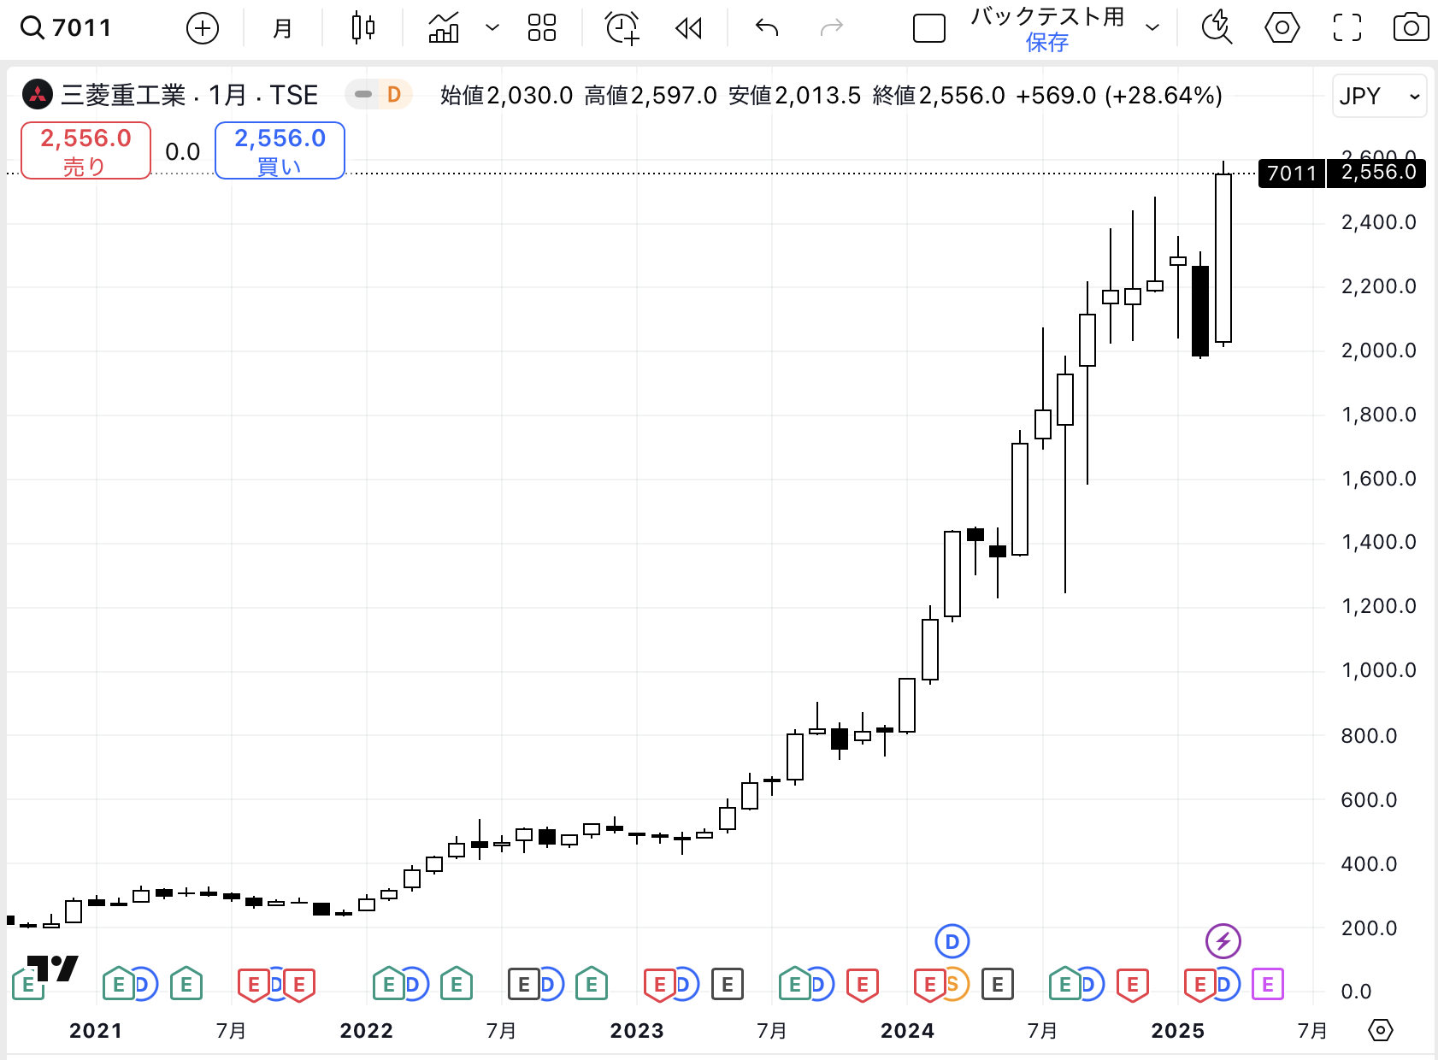Click the +569.0 (+28.64%) change value
1438x1060 pixels.
(1119, 95)
